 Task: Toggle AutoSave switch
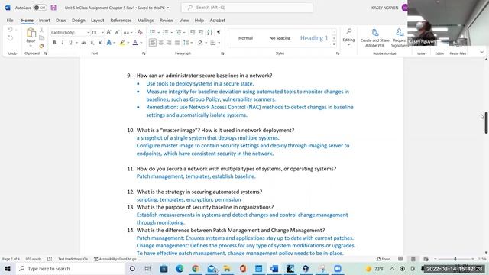click(40, 8)
